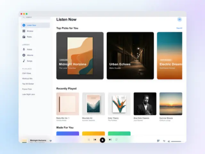Click the volume slider track
Image resolution: width=205 pixels, height=154 pixels.
pyautogui.click(x=177, y=141)
